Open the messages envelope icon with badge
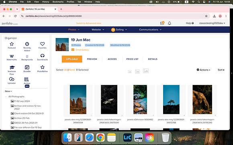The width and height of the screenshot is (233, 145). click(162, 23)
